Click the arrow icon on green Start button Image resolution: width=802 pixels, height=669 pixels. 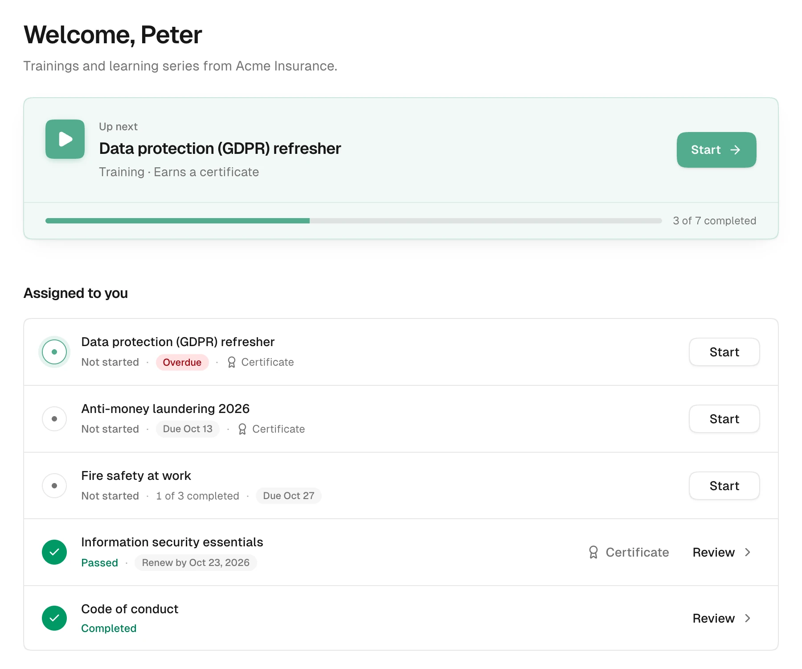735,150
